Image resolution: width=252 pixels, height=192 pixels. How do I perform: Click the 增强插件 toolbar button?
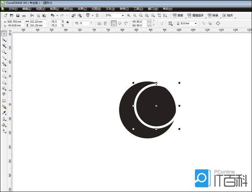(x=195, y=15)
